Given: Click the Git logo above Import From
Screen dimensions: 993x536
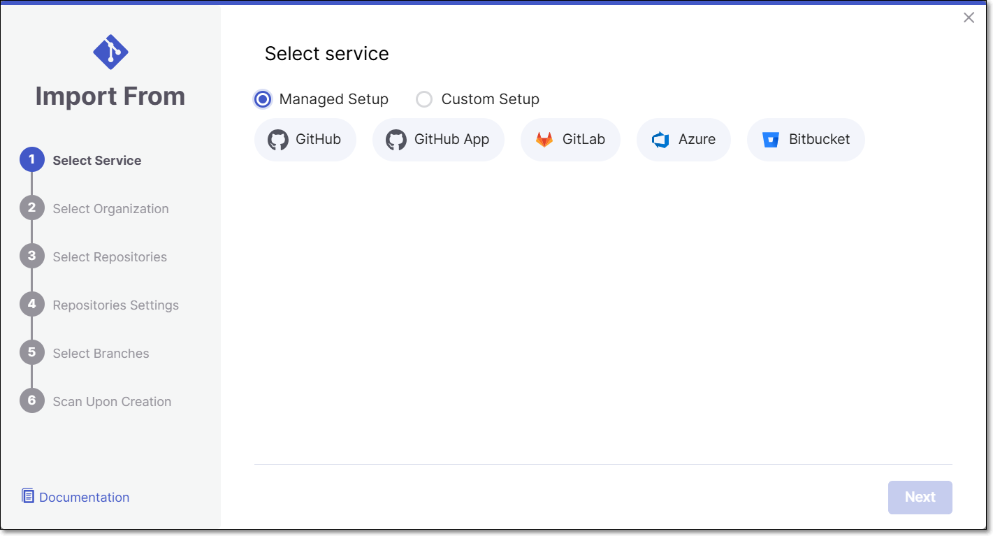Looking at the screenshot, I should coord(110,52).
